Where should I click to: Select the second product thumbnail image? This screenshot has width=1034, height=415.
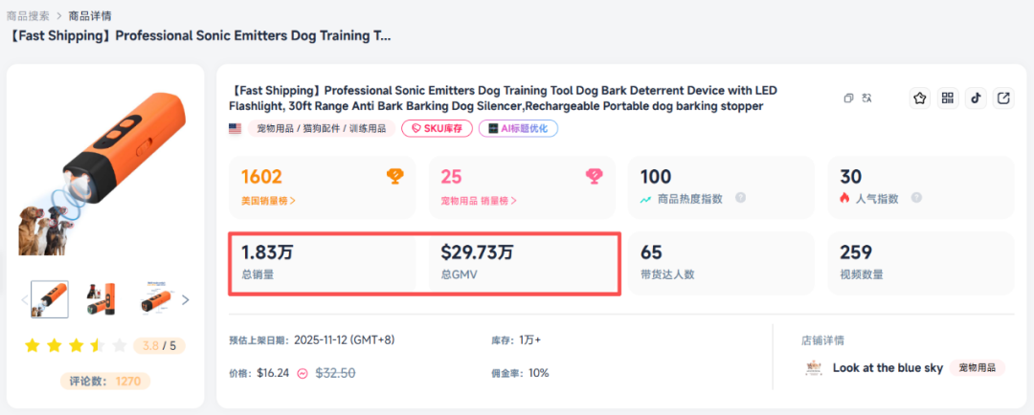pos(101,299)
